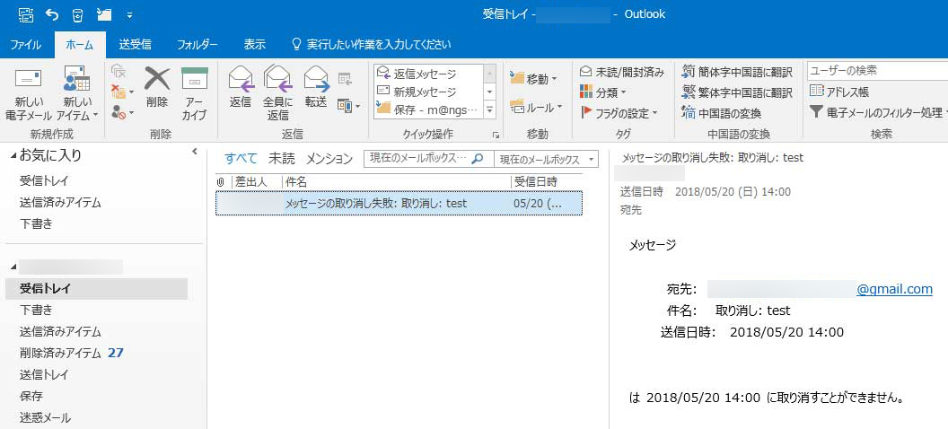This screenshot has width=948, height=429.
Task: Click the undo arrow in the title bar
Action: pyautogui.click(x=52, y=14)
